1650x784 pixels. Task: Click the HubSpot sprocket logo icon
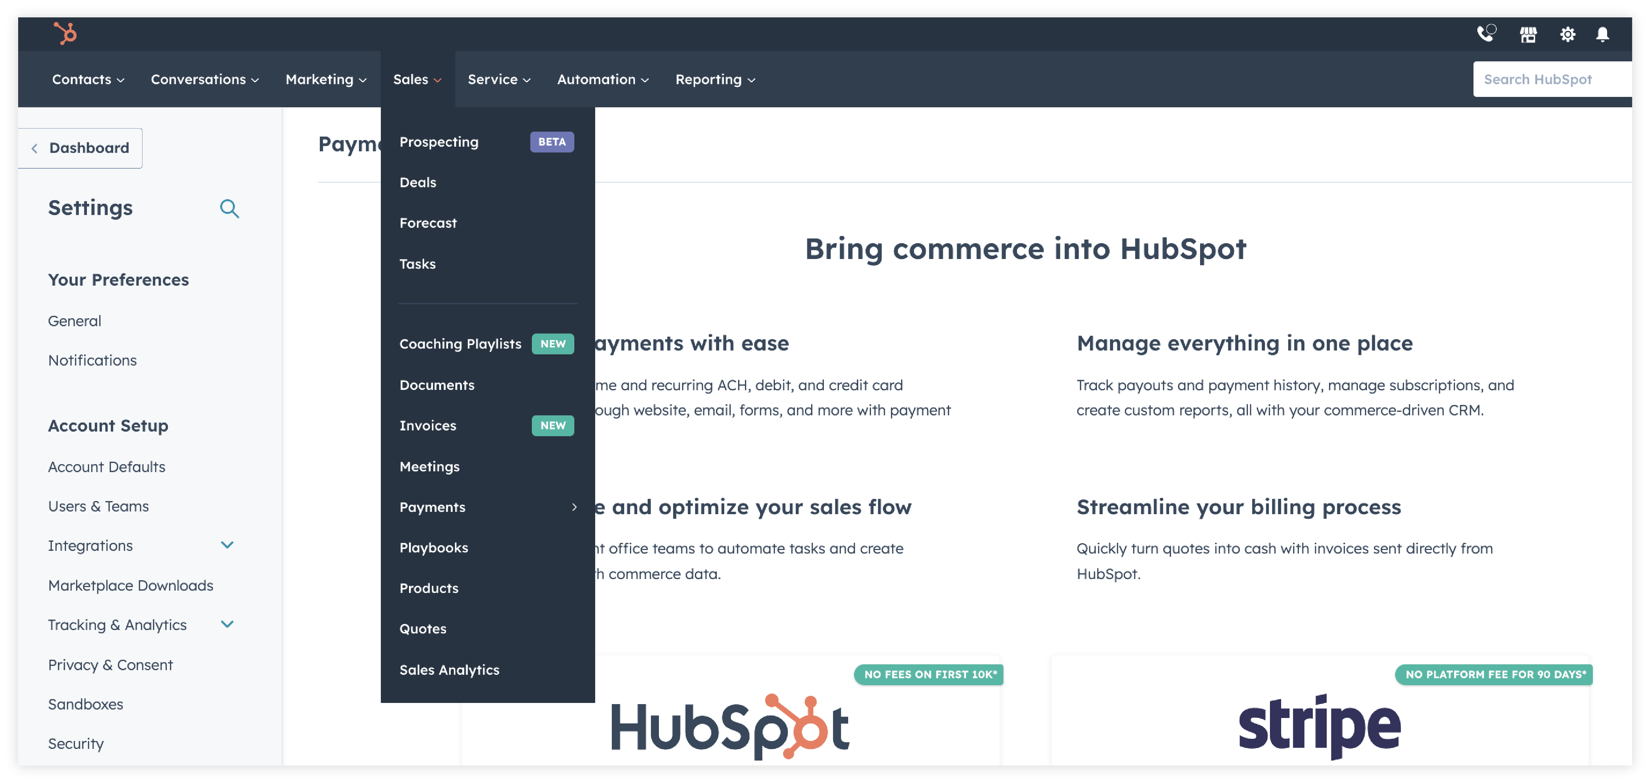click(x=62, y=34)
